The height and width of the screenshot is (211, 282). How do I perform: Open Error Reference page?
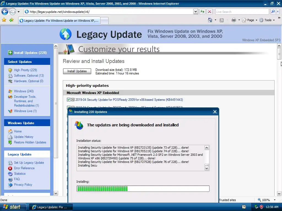(x=24, y=168)
